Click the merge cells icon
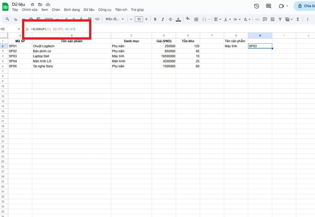 point(204,19)
